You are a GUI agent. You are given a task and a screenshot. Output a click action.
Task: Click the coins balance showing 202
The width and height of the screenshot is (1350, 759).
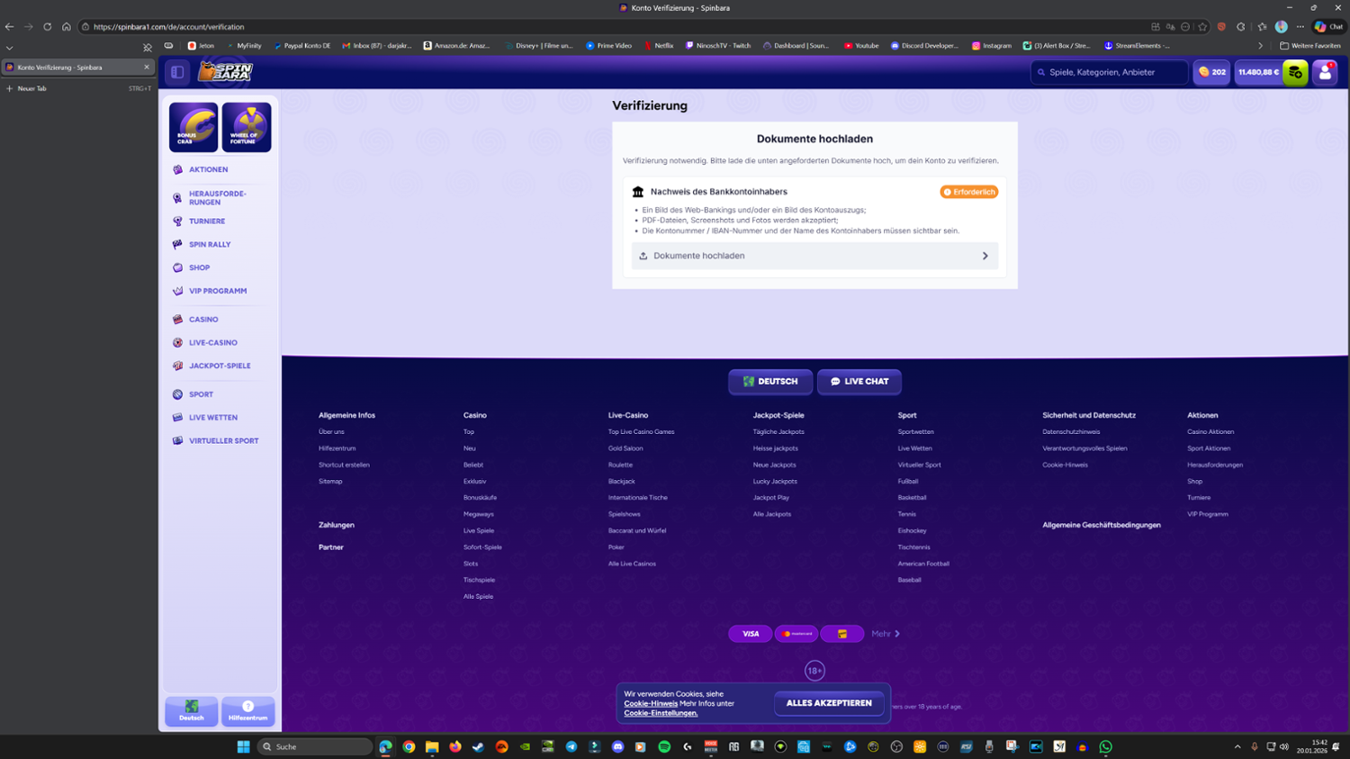1211,72
